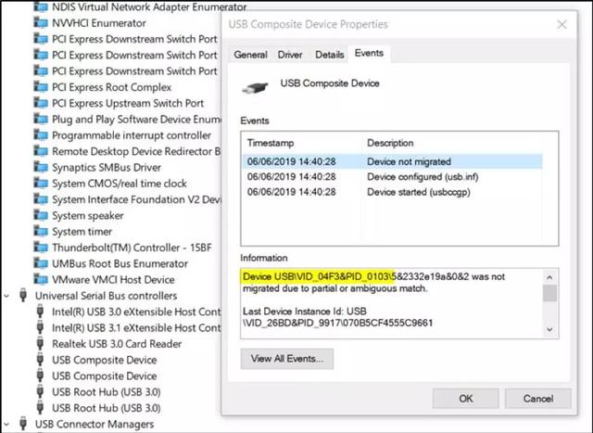This screenshot has width=593, height=433.
Task: Select the Device not migrated event row
Action: coord(392,161)
